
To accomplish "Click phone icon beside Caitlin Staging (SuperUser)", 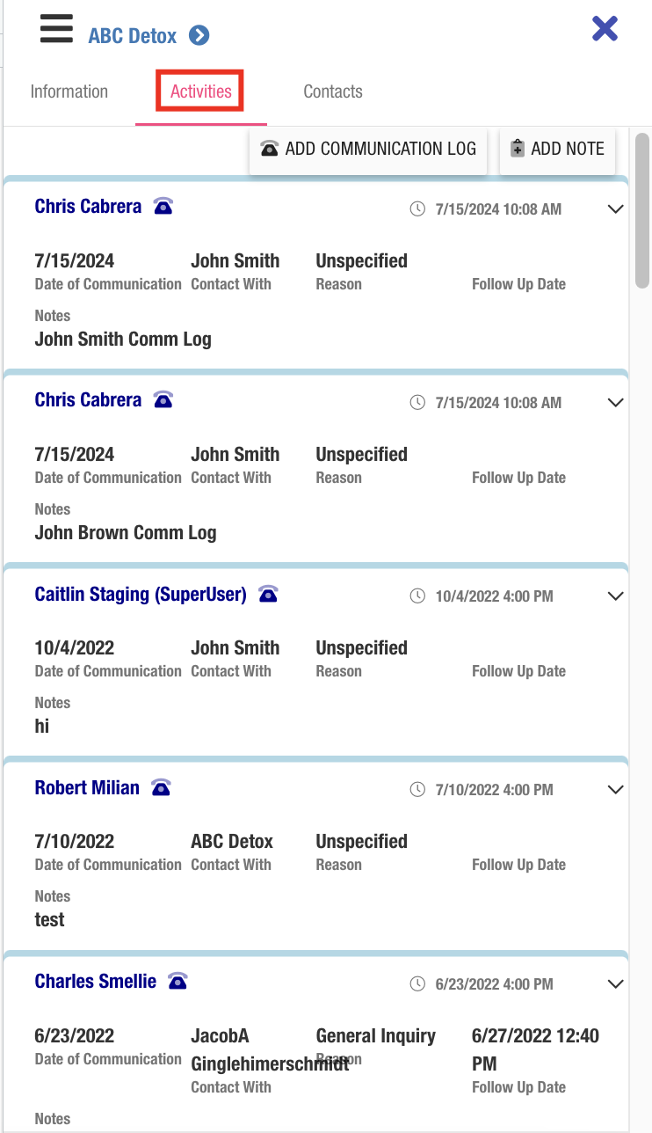I will [268, 594].
